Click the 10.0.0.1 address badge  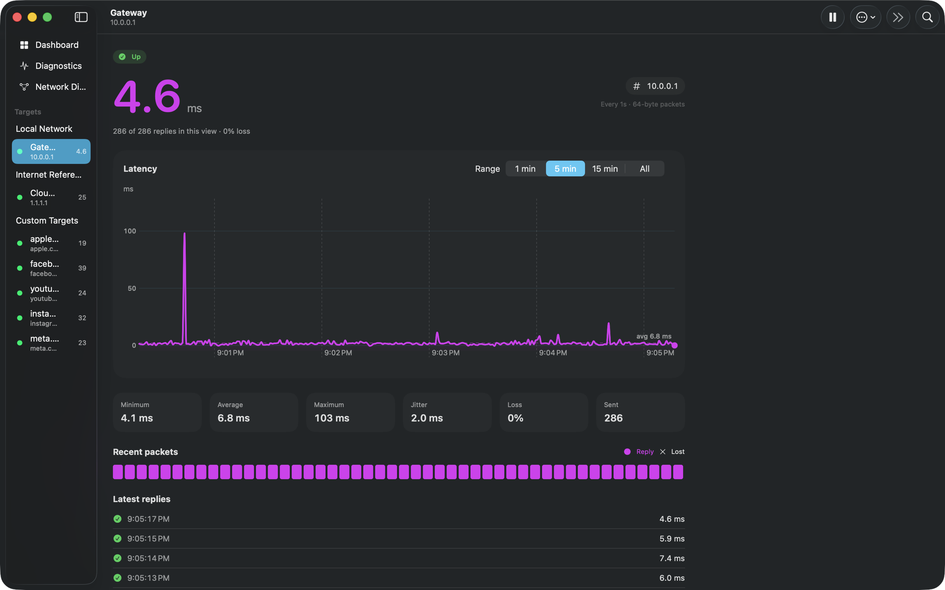point(655,86)
